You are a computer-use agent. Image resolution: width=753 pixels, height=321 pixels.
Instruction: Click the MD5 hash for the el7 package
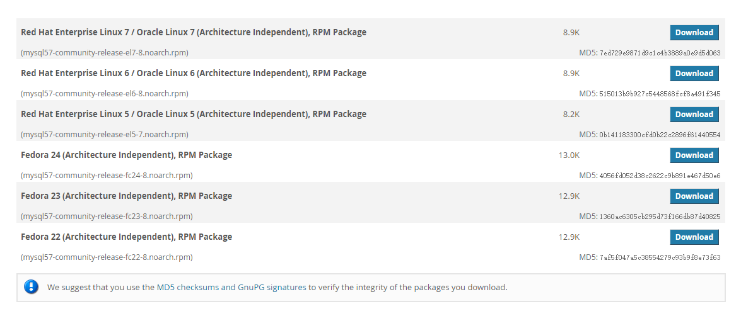660,53
